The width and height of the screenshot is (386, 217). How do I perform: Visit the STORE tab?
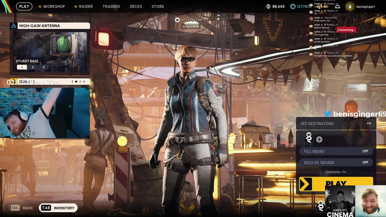point(158,6)
